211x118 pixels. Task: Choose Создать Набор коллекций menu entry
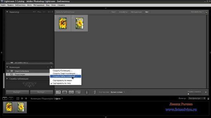[x=66, y=76]
